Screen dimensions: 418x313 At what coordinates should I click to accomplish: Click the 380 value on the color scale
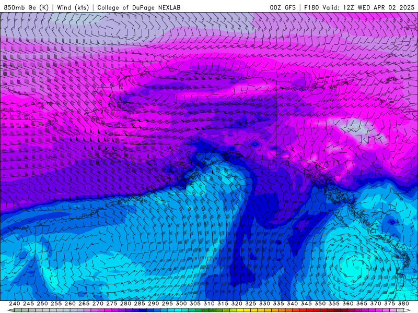(x=403, y=304)
